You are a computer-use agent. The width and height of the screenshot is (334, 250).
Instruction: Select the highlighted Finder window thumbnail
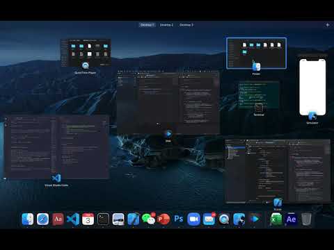(x=256, y=53)
